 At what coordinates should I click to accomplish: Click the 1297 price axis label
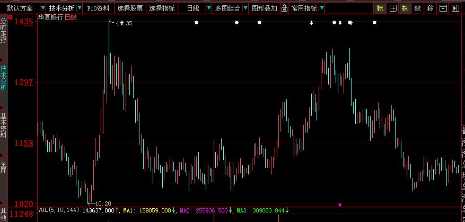[x=24, y=82]
